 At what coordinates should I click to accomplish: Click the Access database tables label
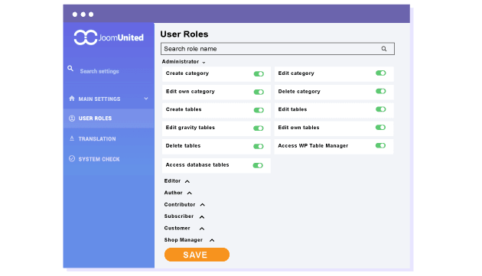197,164
